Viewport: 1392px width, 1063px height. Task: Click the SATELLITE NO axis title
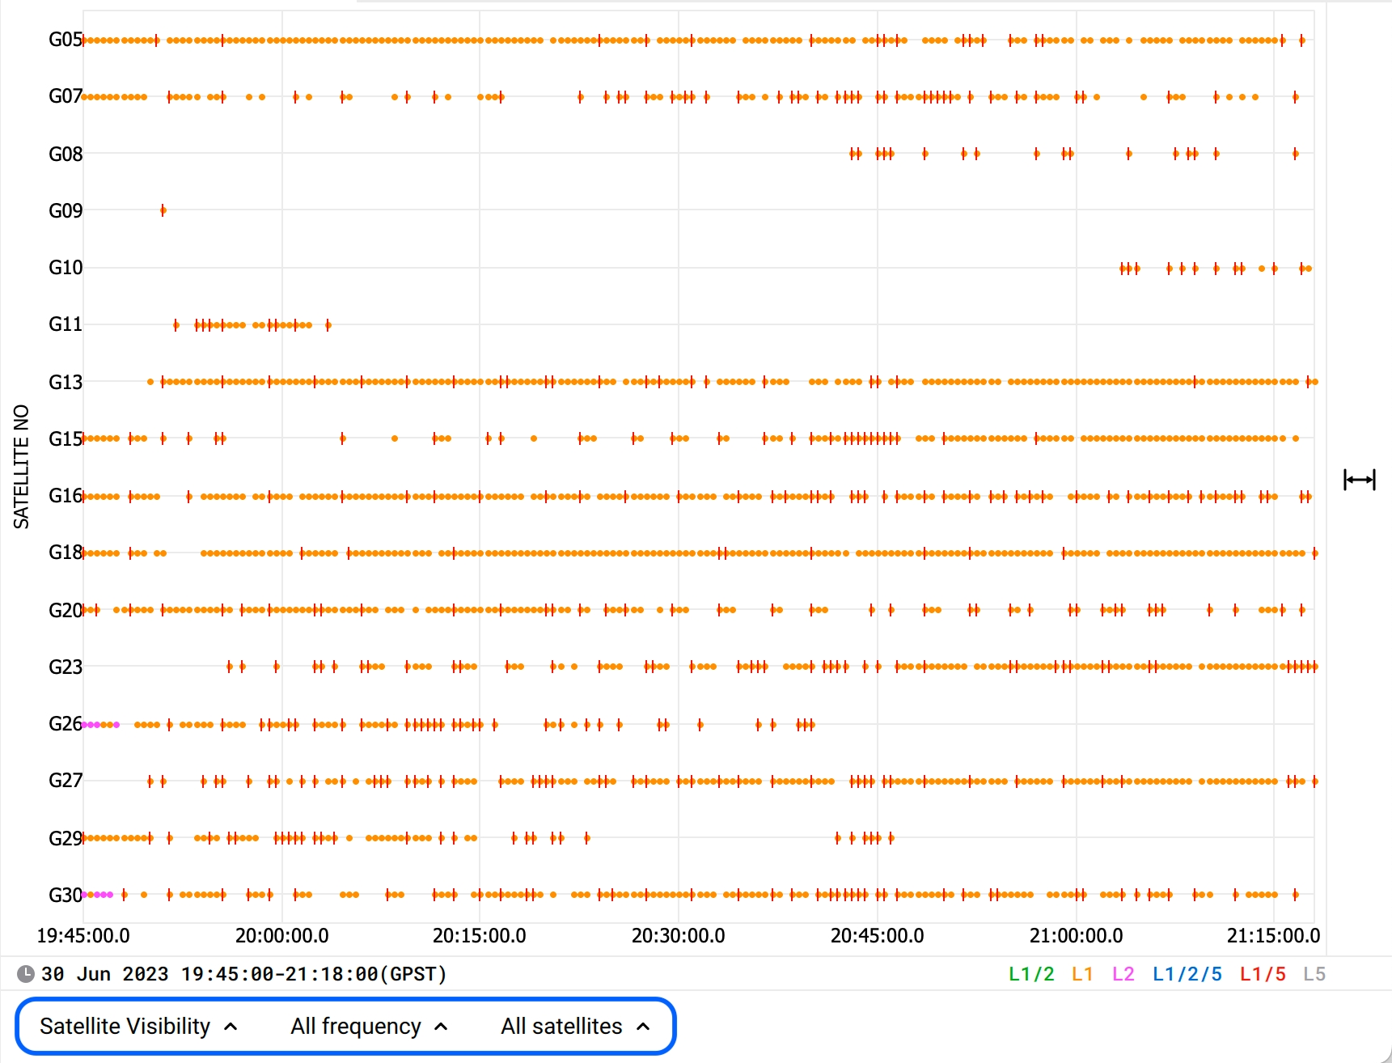click(22, 467)
